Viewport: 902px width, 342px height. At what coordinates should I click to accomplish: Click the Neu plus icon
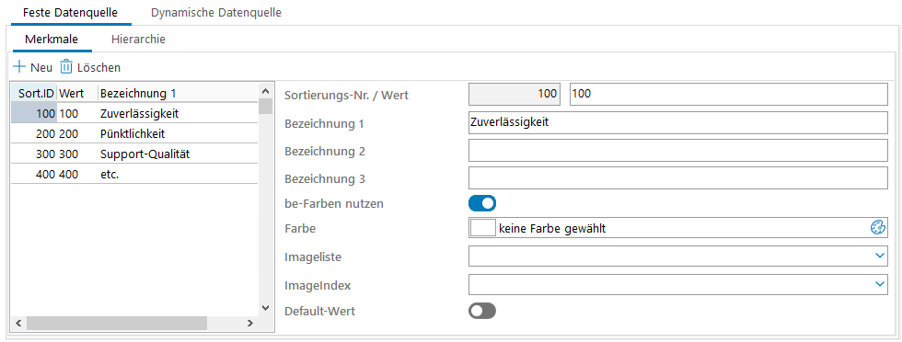(x=19, y=67)
